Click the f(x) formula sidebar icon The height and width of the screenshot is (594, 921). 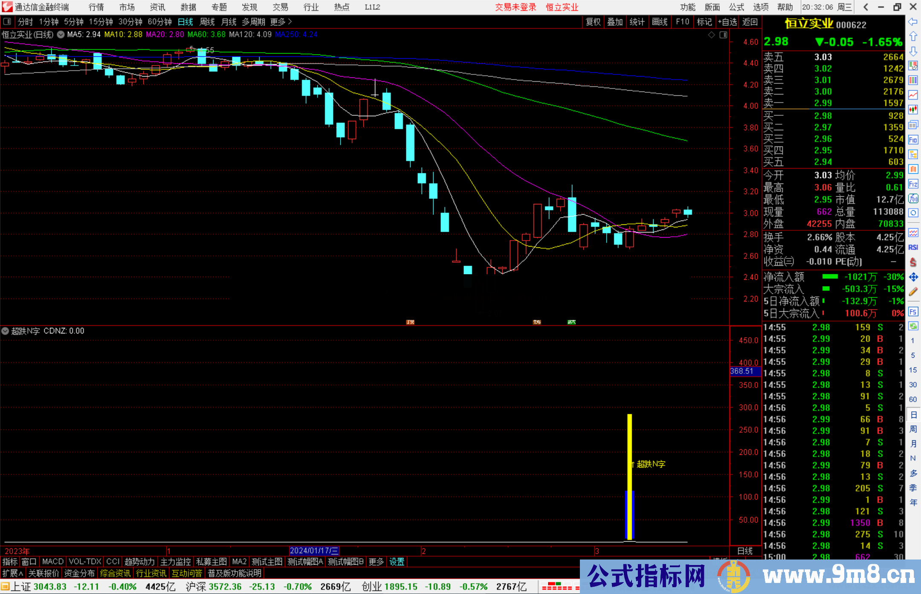(913, 198)
